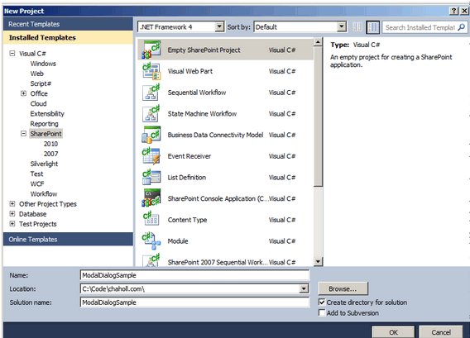The height and width of the screenshot is (338, 470).
Task: Select the Empty SharePoint Project template icon
Action: point(151,50)
